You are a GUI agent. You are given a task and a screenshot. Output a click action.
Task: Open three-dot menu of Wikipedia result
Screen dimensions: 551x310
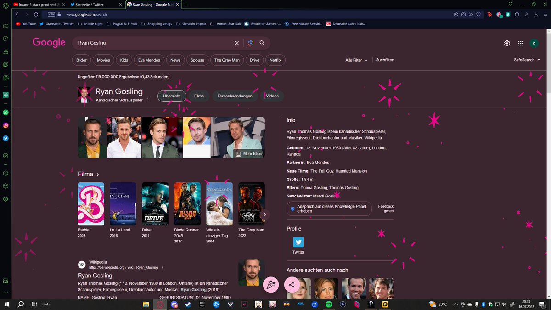163,267
